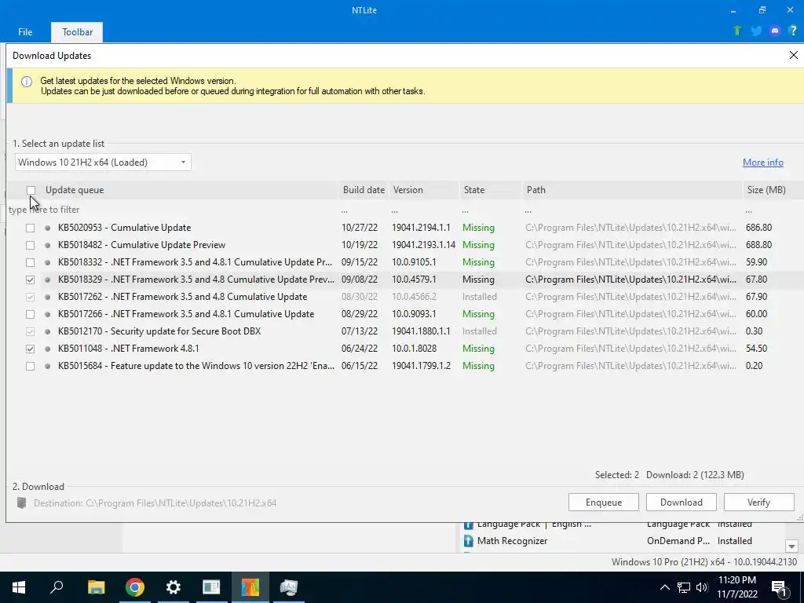Viewport: 804px width, 603px height.
Task: Open Settings gear in taskbar
Action: [174, 587]
